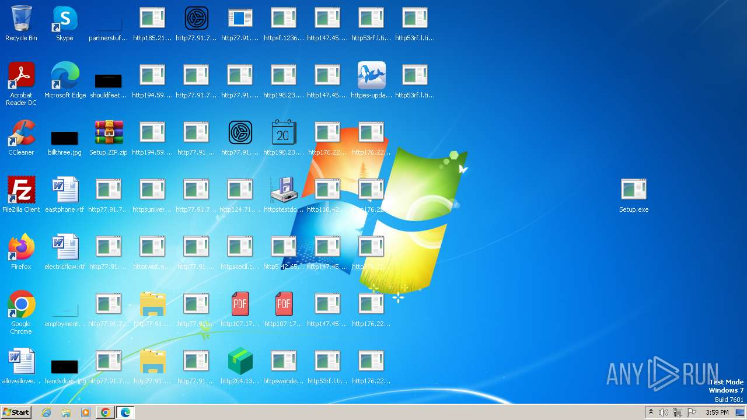Select the httpscecil.c... file icon
The height and width of the screenshot is (420, 747).
pos(240,253)
